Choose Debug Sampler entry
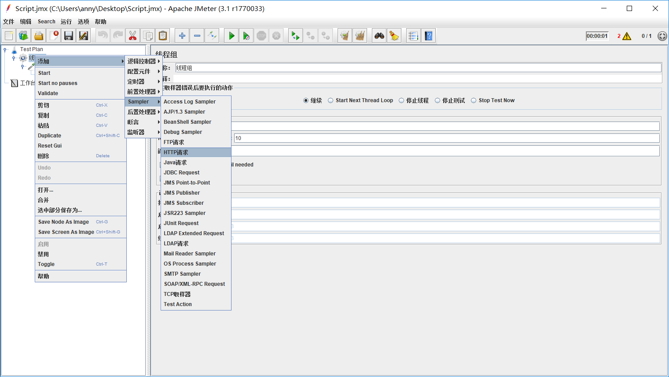The image size is (669, 377). [x=196, y=132]
